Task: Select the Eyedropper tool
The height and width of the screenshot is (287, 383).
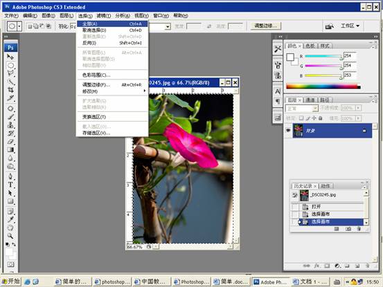Action: [x=10, y=219]
